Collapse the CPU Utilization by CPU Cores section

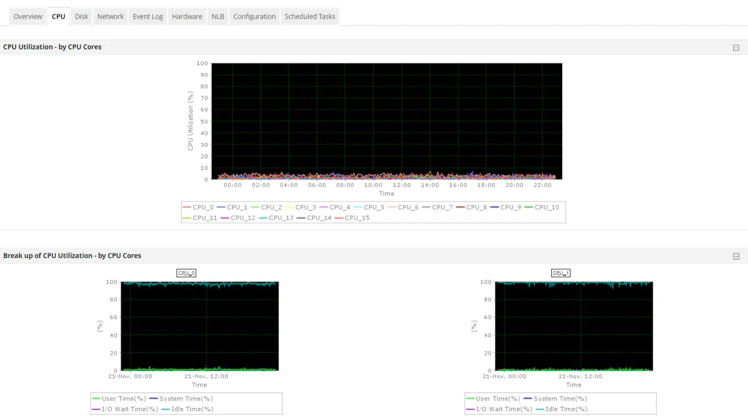[x=736, y=48]
